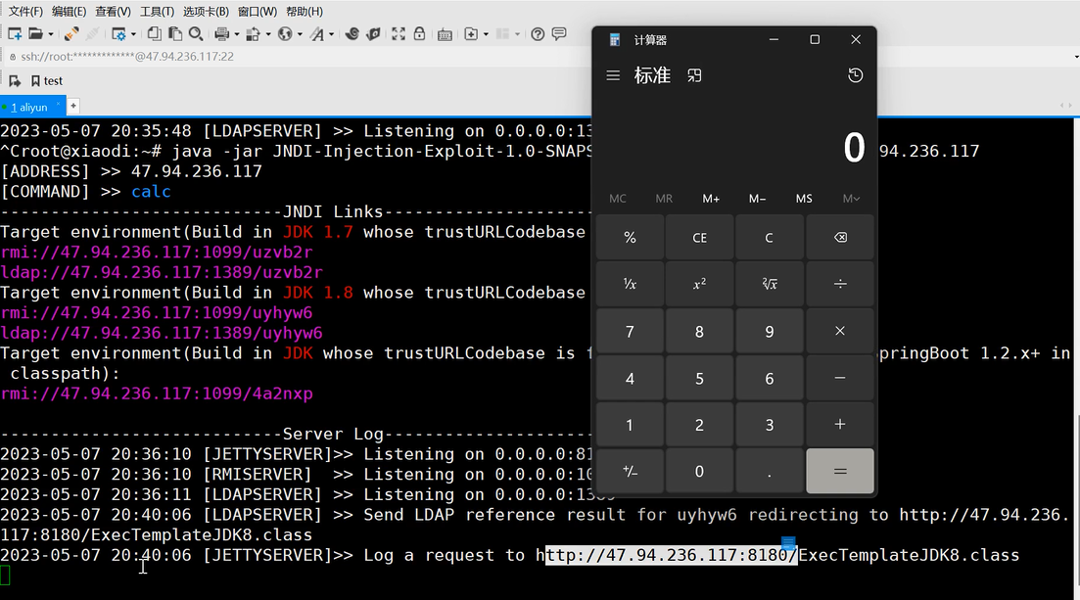This screenshot has width=1080, height=600.
Task: Open the 工具(T) menu
Action: click(x=157, y=11)
